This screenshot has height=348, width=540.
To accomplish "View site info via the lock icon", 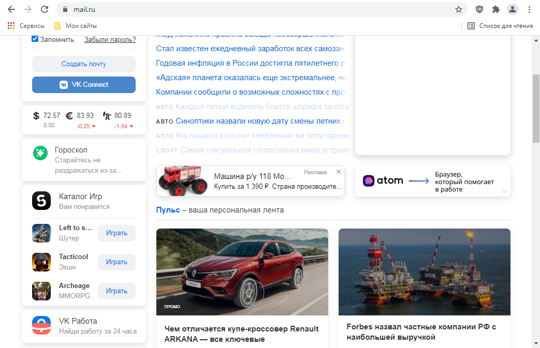I will 65,9.
